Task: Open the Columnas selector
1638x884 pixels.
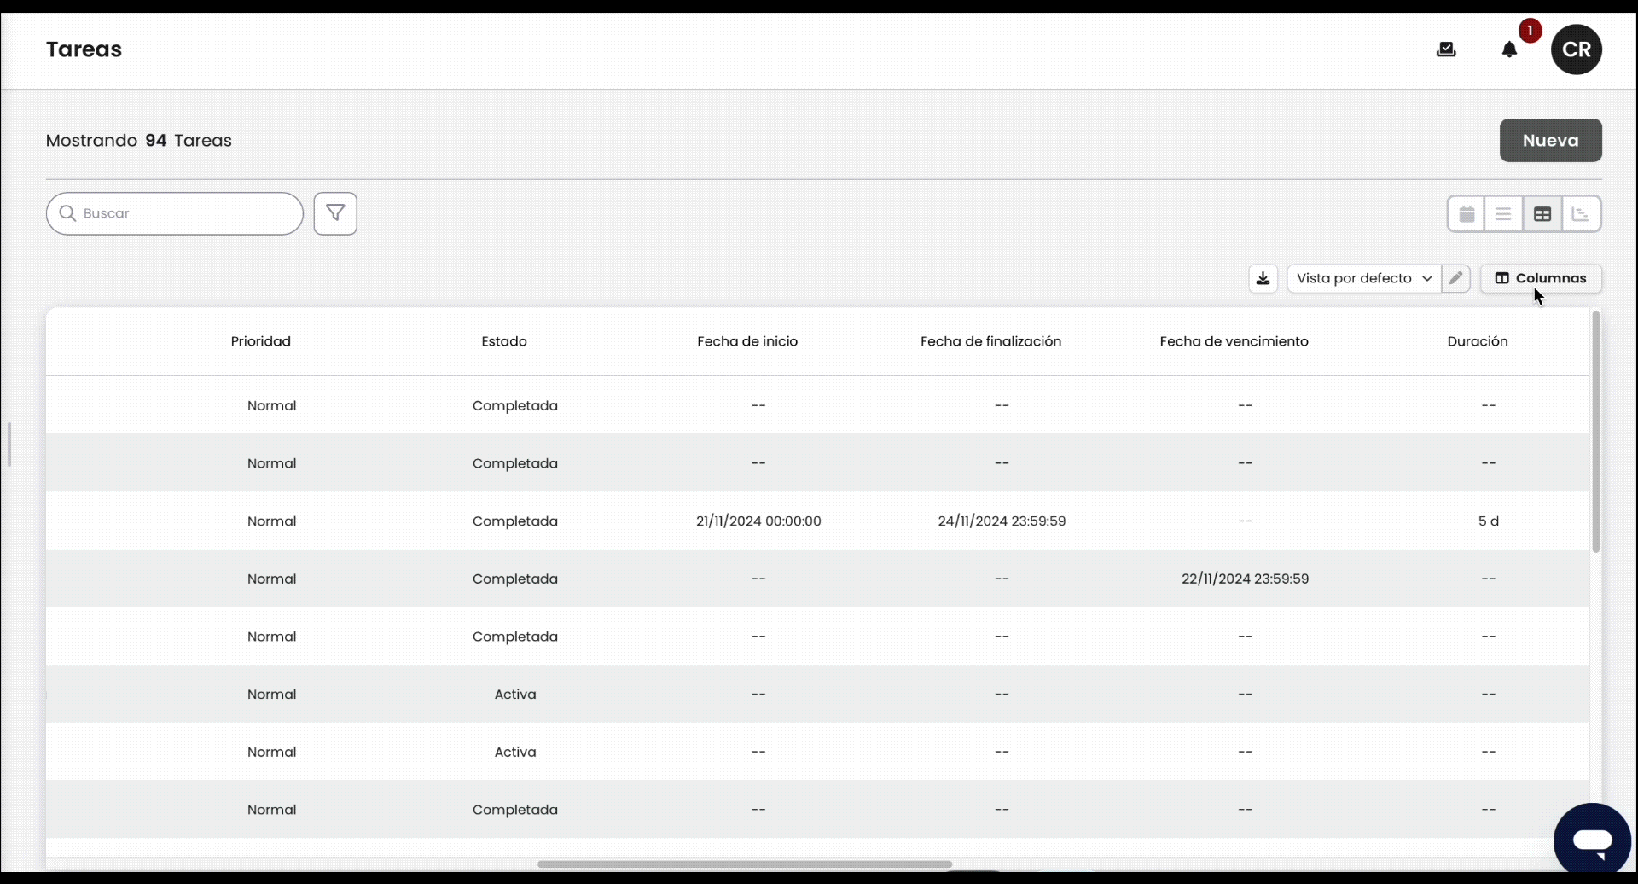Action: coord(1541,279)
